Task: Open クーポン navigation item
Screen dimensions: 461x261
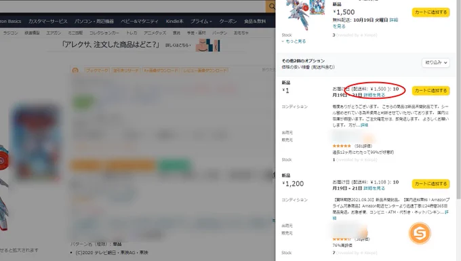Action: pos(228,21)
